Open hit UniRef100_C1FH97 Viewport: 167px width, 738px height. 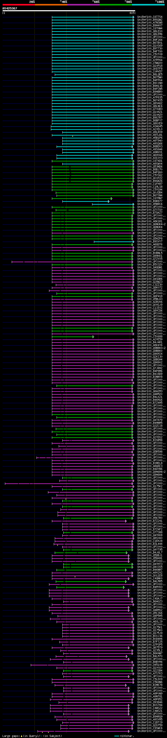tap(150, 184)
